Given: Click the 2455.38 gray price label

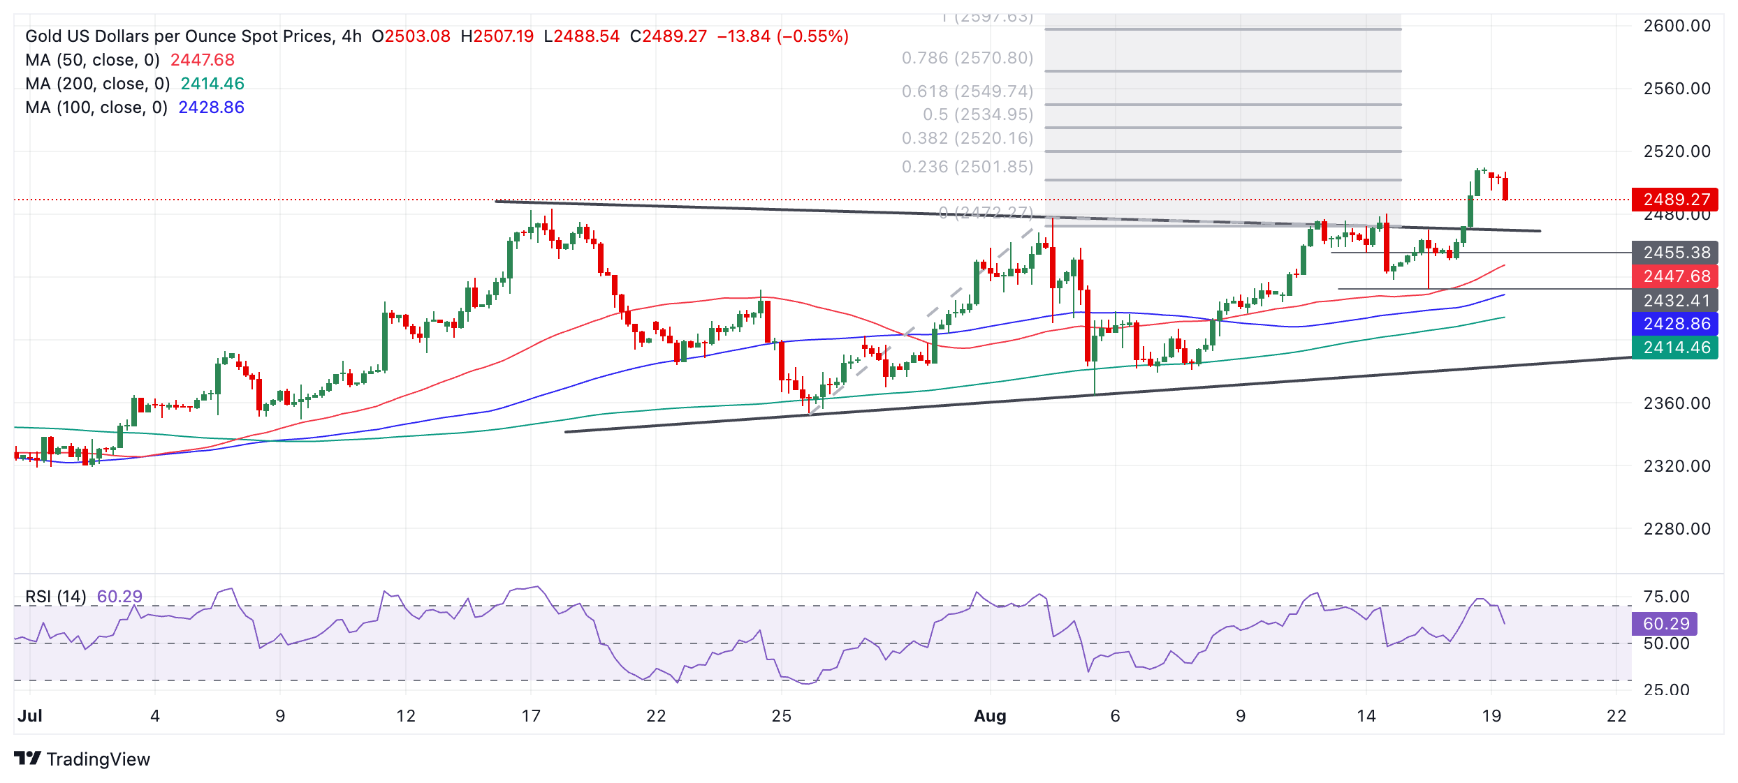Looking at the screenshot, I should (x=1674, y=253).
